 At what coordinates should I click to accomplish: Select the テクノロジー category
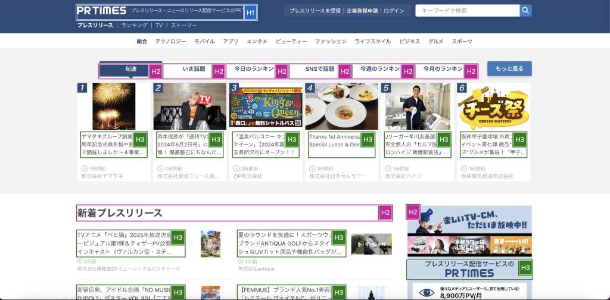[x=170, y=41]
